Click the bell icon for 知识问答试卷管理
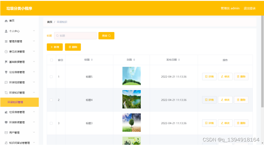 pos(6,143)
